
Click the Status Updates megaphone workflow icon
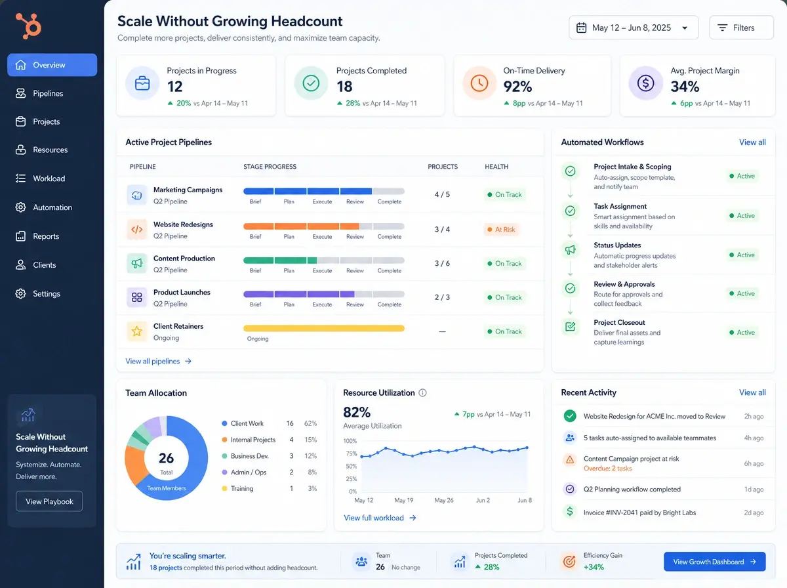[x=571, y=249]
